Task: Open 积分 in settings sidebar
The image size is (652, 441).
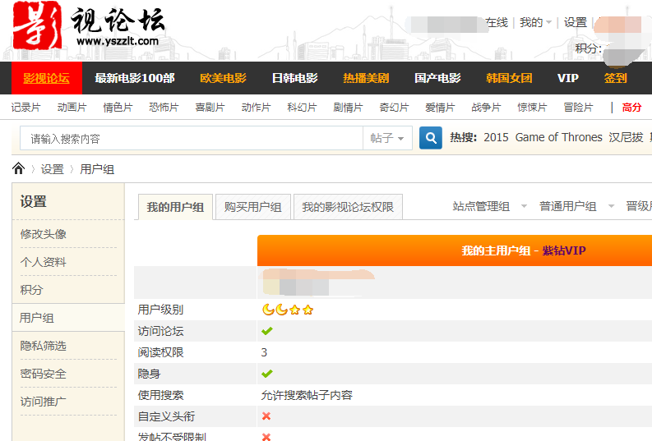Action: tap(31, 290)
